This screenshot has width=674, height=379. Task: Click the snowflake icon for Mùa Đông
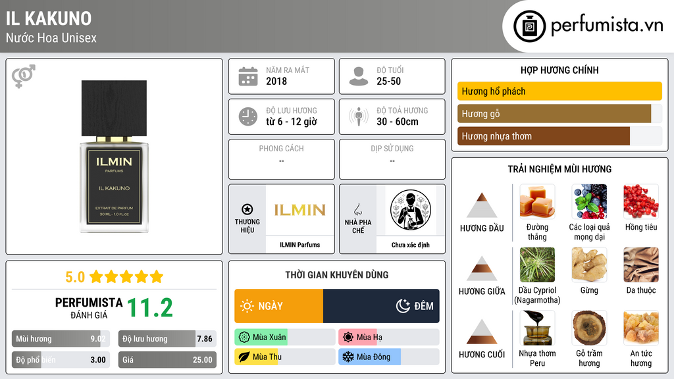[x=348, y=357]
